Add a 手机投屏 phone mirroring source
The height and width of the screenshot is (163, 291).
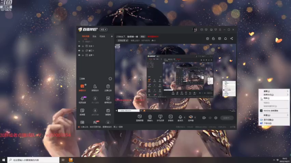[160, 118]
